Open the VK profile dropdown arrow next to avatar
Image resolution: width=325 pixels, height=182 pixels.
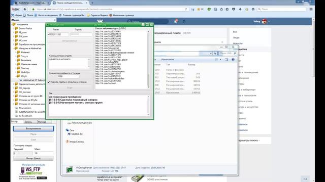(x=269, y=21)
